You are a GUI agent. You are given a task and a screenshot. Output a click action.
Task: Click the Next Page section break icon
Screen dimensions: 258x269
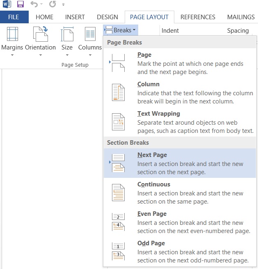click(x=118, y=163)
